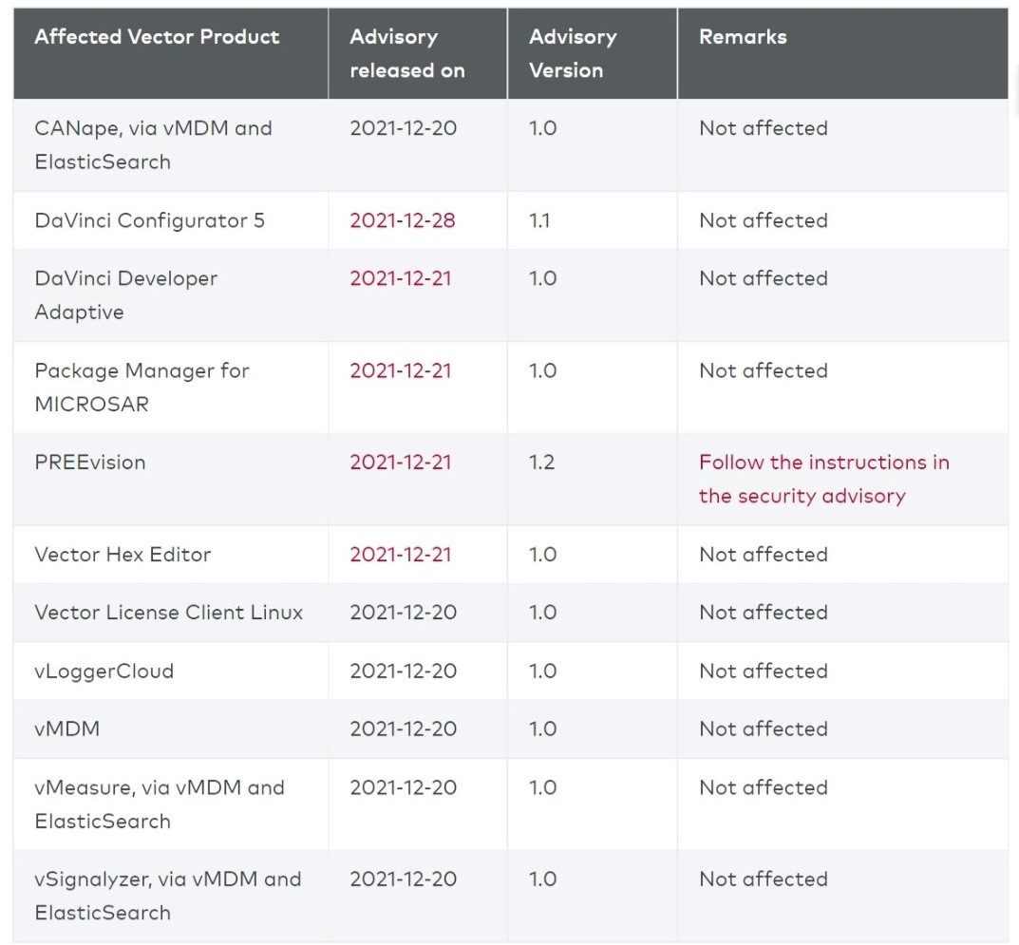
Task: Click the Advisory released on column header
Action: 406,53
